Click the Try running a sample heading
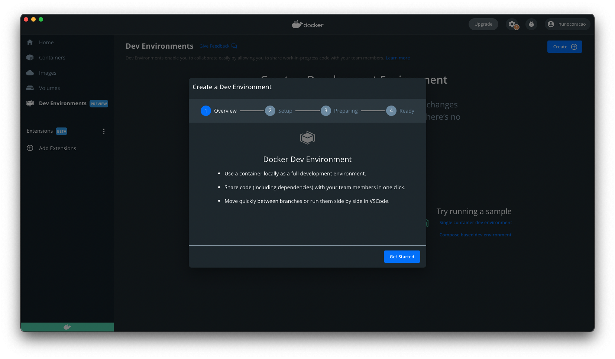 pos(474,211)
